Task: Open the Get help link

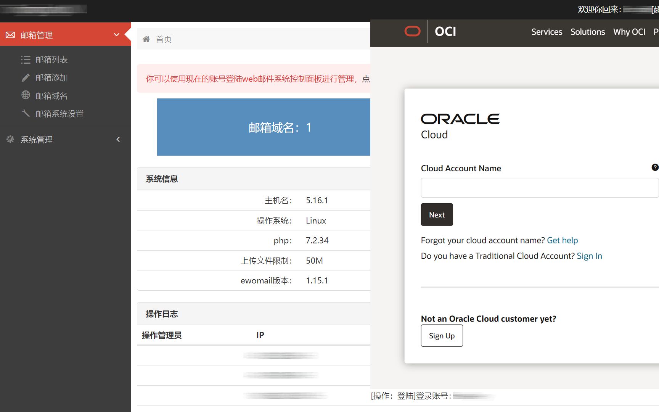Action: click(563, 240)
